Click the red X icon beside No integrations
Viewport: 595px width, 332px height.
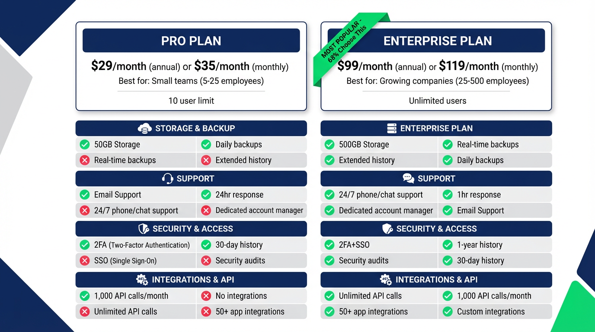(206, 296)
